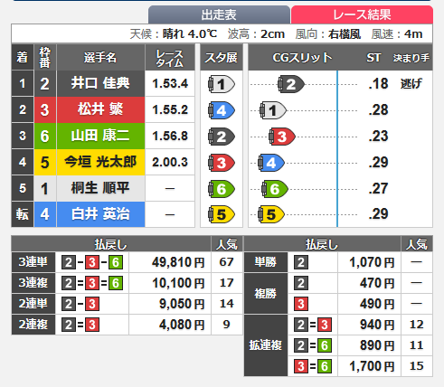Click the 2連単 row label
This screenshot has width=444, height=387.
33,304
